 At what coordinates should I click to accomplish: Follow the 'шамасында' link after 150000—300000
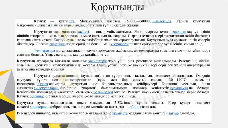tap(162, 21)
